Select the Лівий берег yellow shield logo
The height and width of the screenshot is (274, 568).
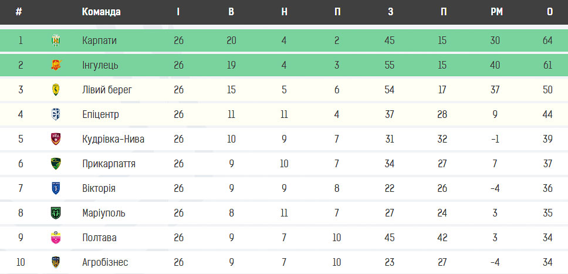click(x=56, y=90)
